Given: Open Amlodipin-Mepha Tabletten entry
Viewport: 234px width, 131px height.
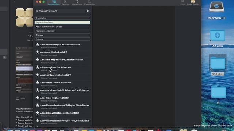Looking at the screenshot, I should pyautogui.click(x=54, y=98).
